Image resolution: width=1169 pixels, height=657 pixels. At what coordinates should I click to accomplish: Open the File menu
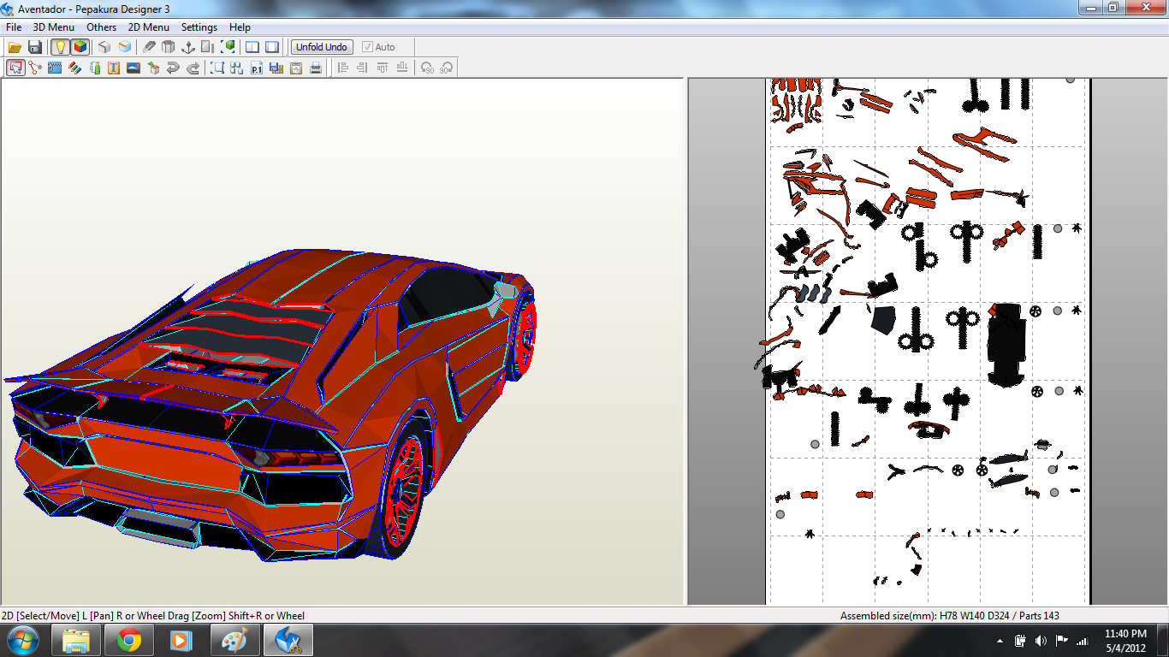click(14, 27)
